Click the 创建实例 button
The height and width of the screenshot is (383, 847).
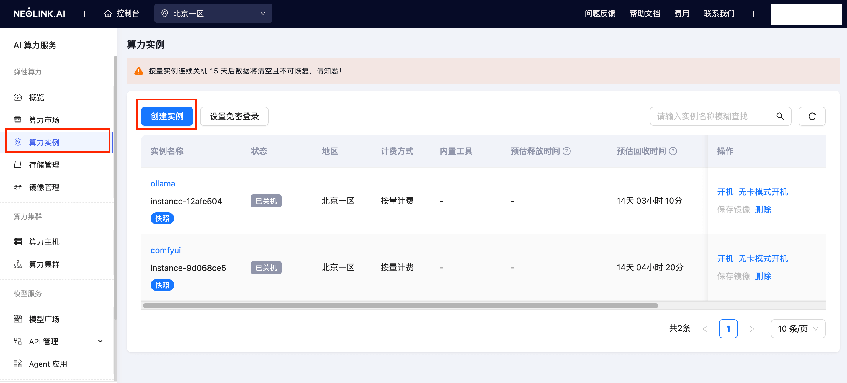(x=167, y=116)
